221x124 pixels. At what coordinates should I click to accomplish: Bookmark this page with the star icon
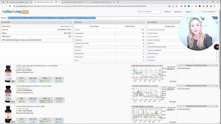(x=177, y=6)
